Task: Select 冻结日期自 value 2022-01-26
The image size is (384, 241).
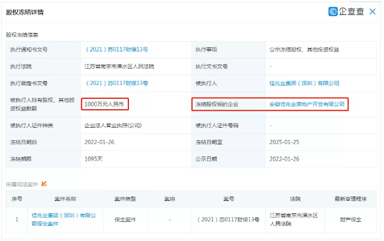Action: tap(99, 142)
